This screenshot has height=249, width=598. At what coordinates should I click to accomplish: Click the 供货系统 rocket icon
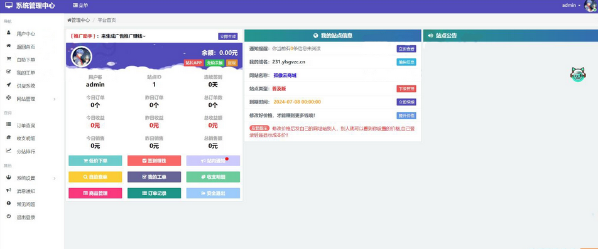(8, 85)
